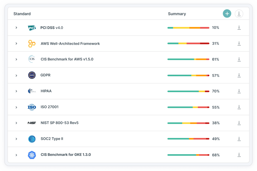Click the GDPR summary progress bar

click(188, 75)
